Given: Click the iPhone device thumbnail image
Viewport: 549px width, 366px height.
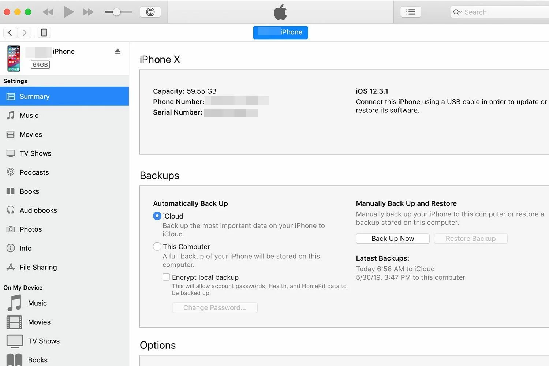Looking at the screenshot, I should [x=14, y=59].
